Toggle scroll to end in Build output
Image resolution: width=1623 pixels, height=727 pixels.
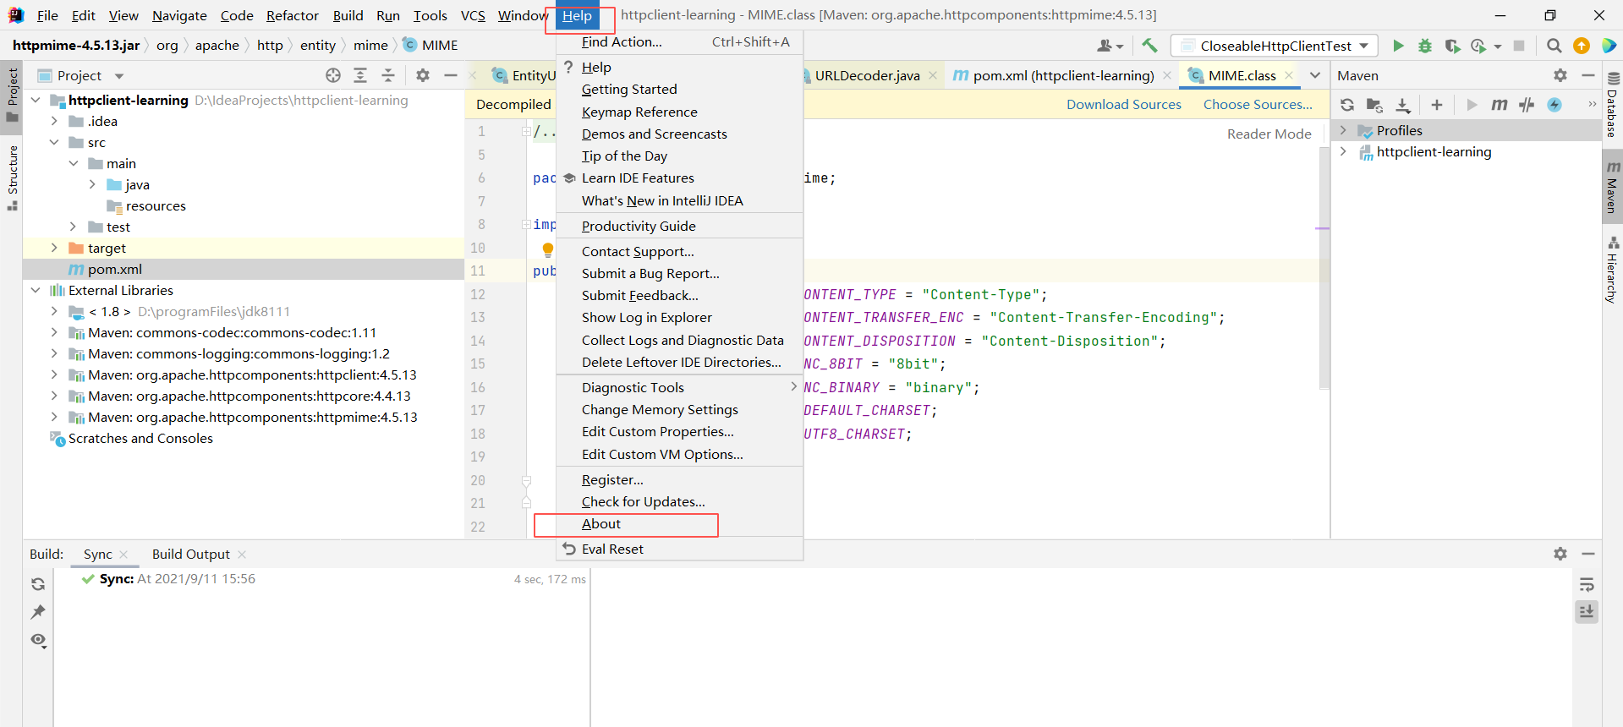coord(1587,611)
